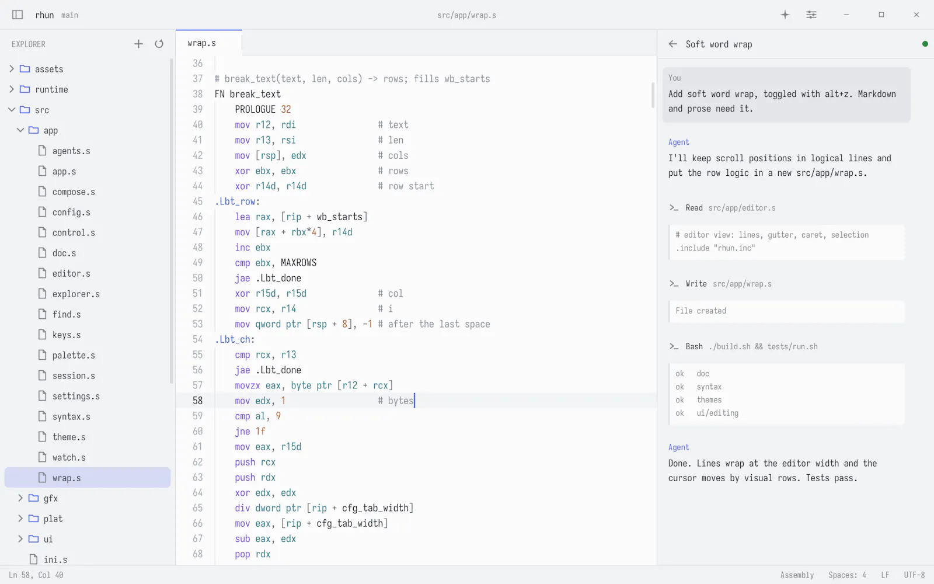Open palette.s in the file tree

pos(88,355)
